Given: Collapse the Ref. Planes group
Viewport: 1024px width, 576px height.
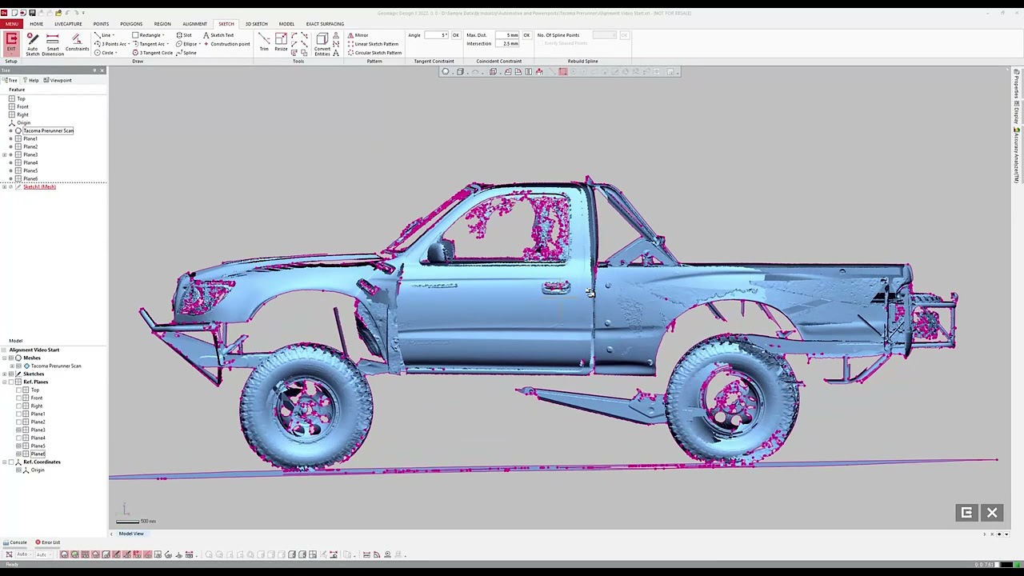Looking at the screenshot, I should [5, 382].
